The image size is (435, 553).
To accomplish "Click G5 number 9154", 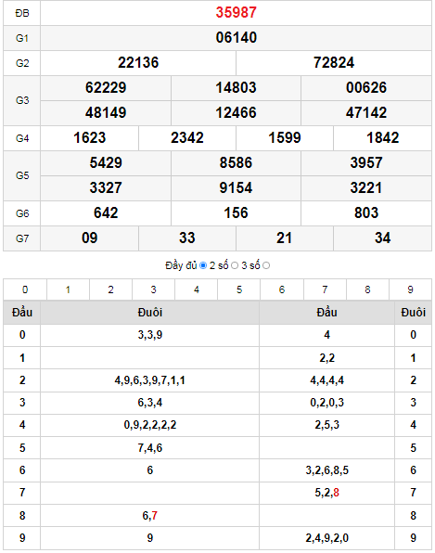I will coord(236,188).
